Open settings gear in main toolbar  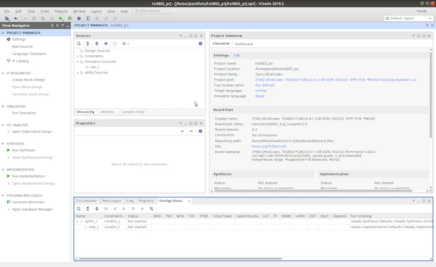click(x=79, y=18)
